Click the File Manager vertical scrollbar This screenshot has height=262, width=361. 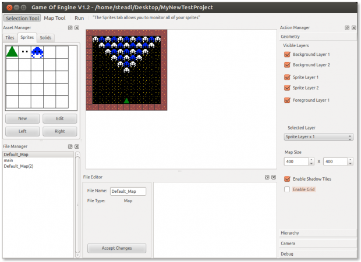pos(77,204)
